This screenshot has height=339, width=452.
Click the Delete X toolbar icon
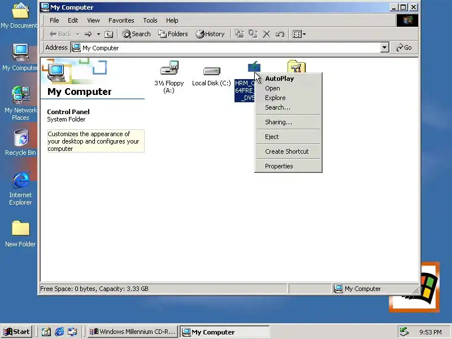pyautogui.click(x=266, y=34)
